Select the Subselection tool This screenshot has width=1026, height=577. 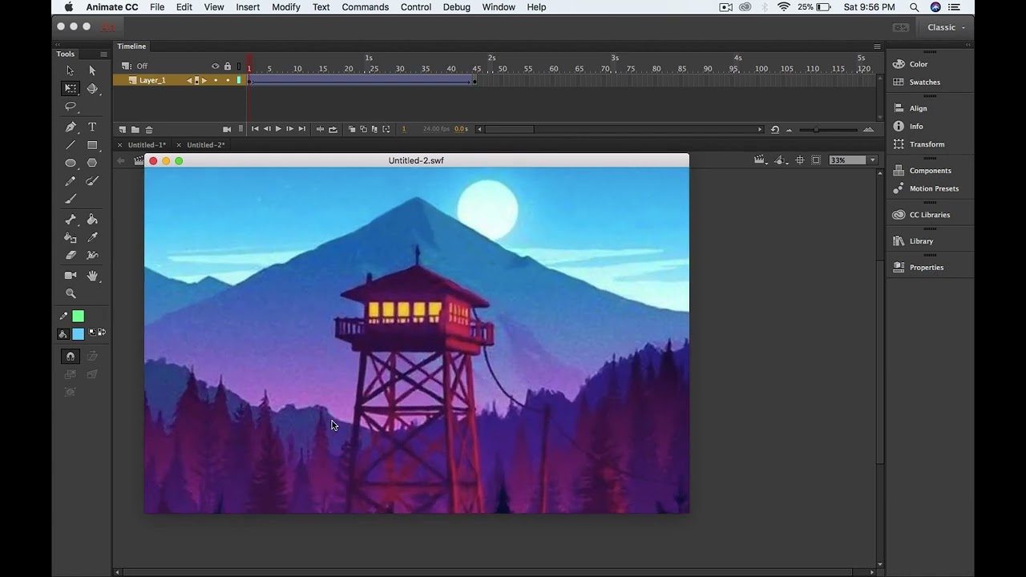coord(92,71)
